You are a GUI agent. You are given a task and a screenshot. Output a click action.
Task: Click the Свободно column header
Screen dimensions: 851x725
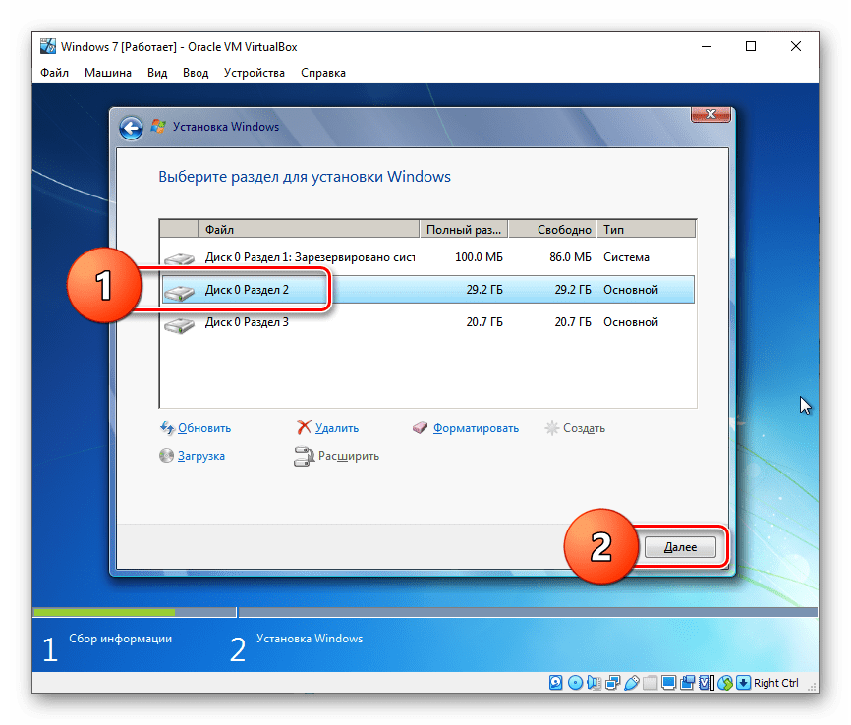tap(552, 230)
